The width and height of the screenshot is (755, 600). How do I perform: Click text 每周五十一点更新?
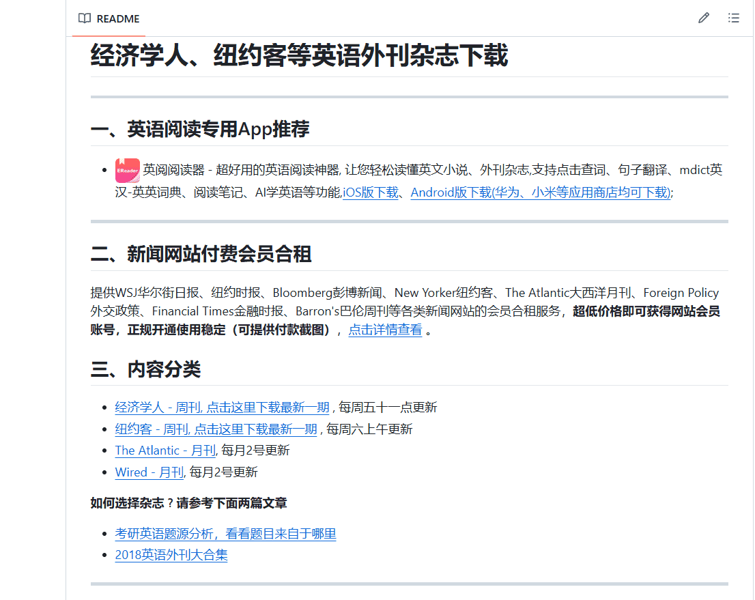[388, 408]
